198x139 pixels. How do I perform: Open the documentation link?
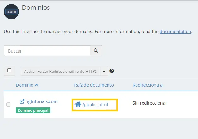[175, 32]
